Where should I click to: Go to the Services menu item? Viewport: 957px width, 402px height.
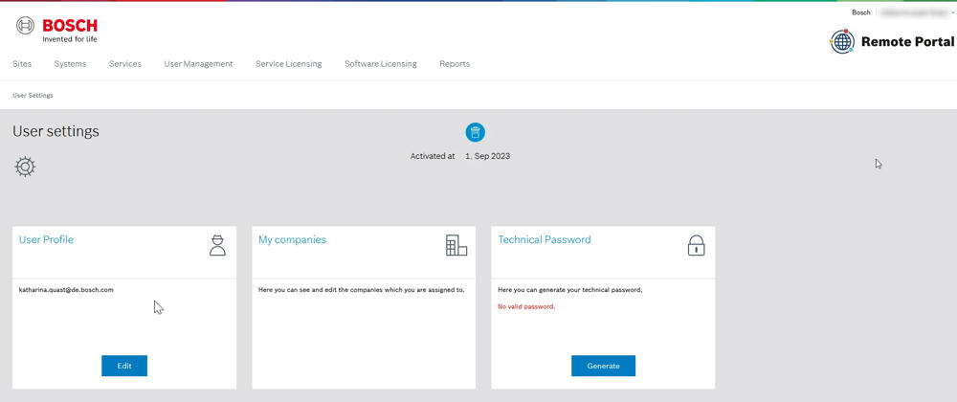[125, 63]
